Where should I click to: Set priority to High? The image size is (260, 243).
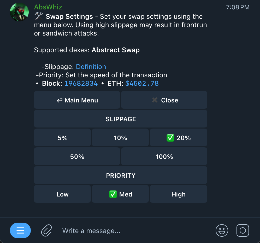pos(179,194)
